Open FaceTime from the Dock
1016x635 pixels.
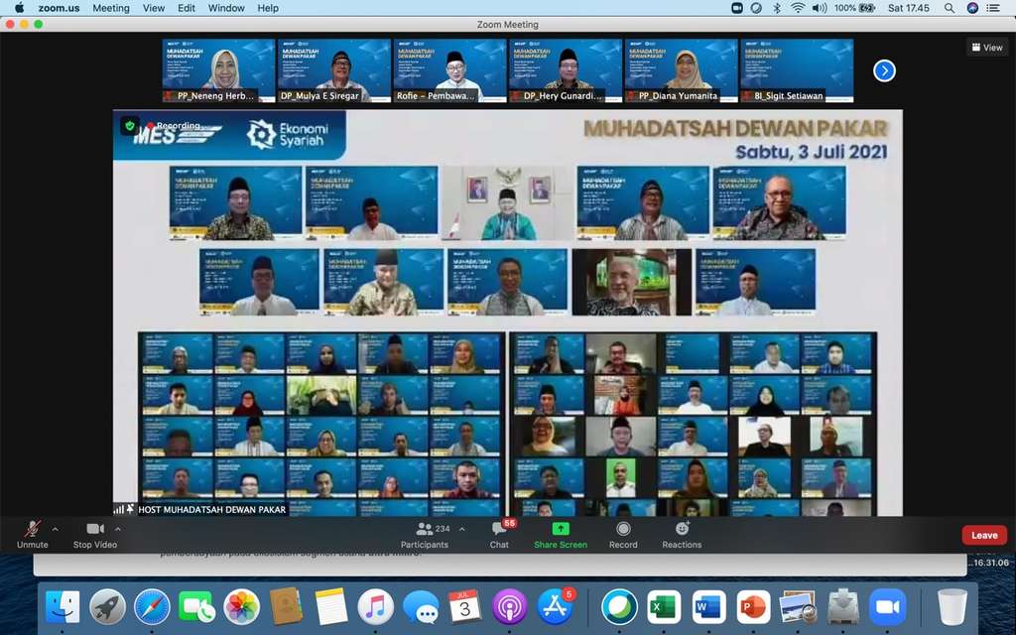tap(197, 608)
